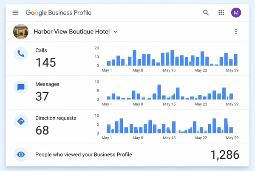Click the Harbor View hotel profile photo
The height and width of the screenshot is (171, 255).
coord(21,32)
